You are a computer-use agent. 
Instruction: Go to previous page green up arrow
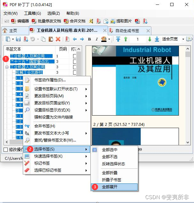[x=126, y=39]
